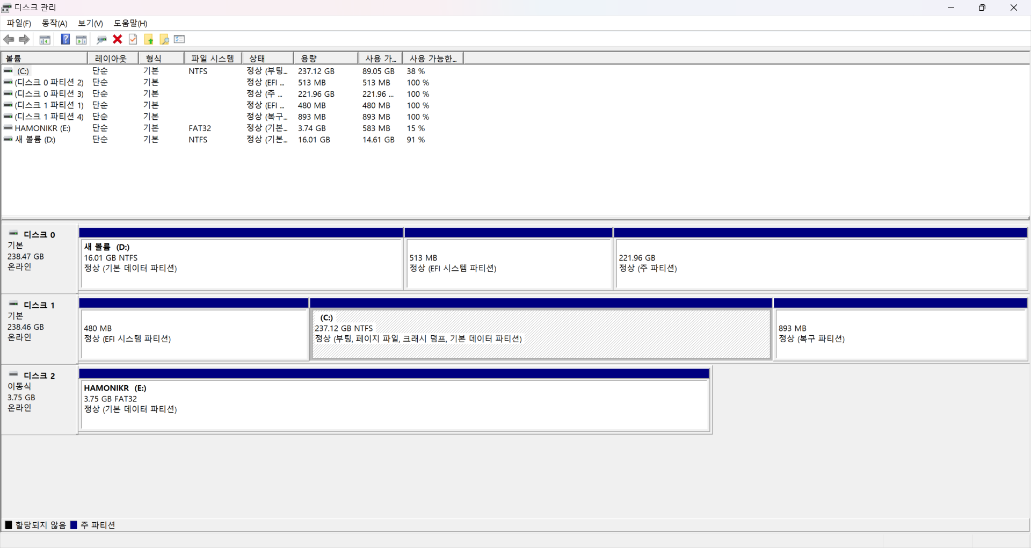1031x548 pixels.
Task: Click the 디스크 2 removable disk label panel
Action: click(40, 399)
